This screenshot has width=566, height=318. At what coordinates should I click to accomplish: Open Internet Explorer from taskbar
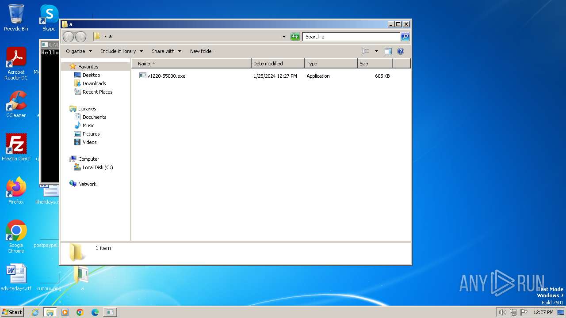(x=35, y=312)
